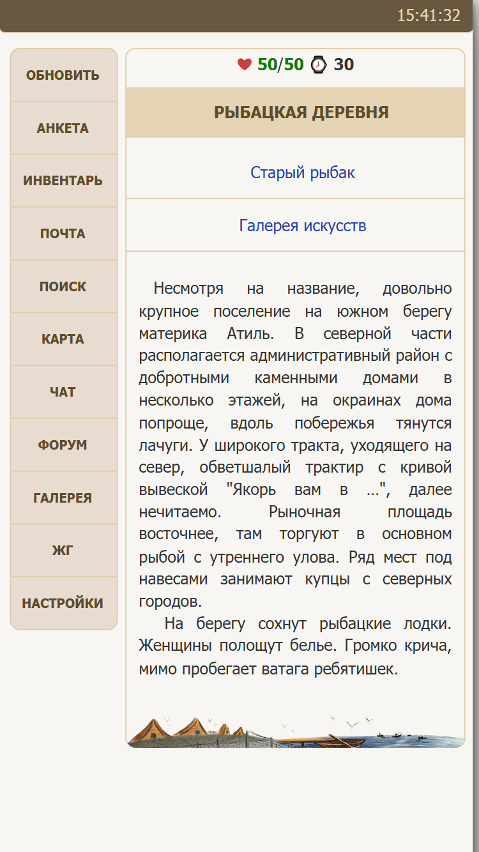The width and height of the screenshot is (479, 852).
Task: Select ПОИСК in the side menu
Action: coord(63,287)
